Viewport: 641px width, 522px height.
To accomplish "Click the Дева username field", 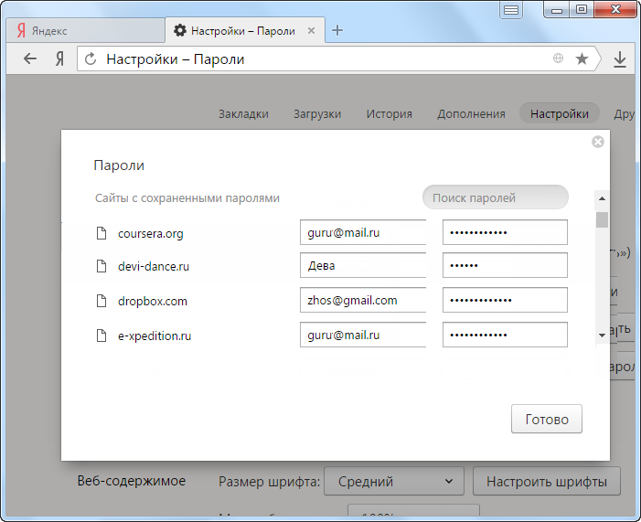I will pyautogui.click(x=363, y=265).
